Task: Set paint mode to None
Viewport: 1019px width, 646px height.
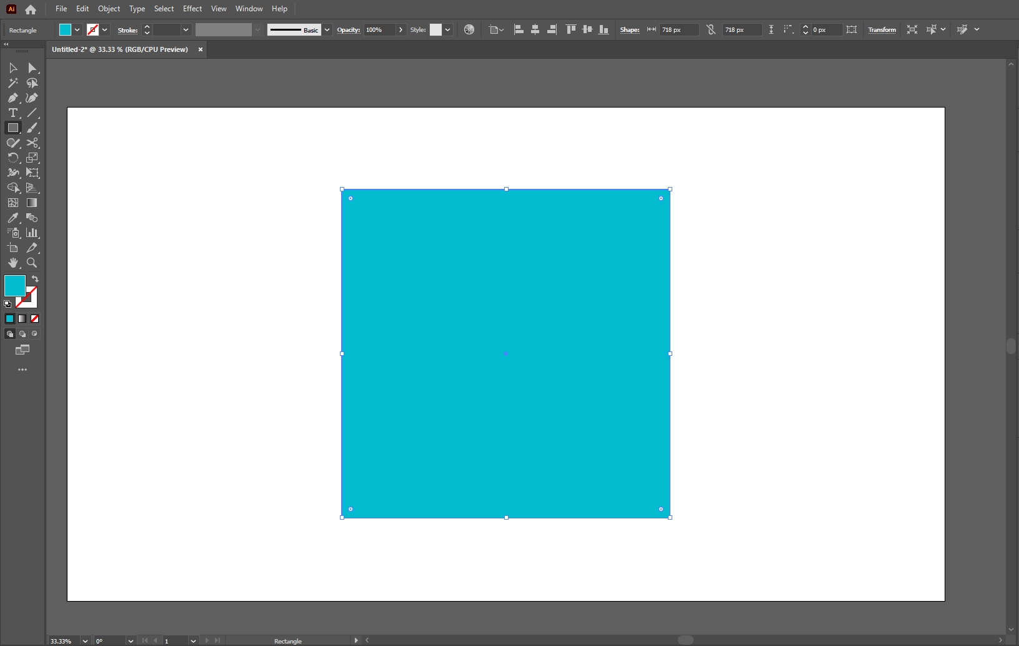Action: [34, 318]
